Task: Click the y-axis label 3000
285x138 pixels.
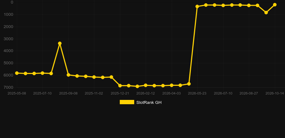Action: pos(8,39)
